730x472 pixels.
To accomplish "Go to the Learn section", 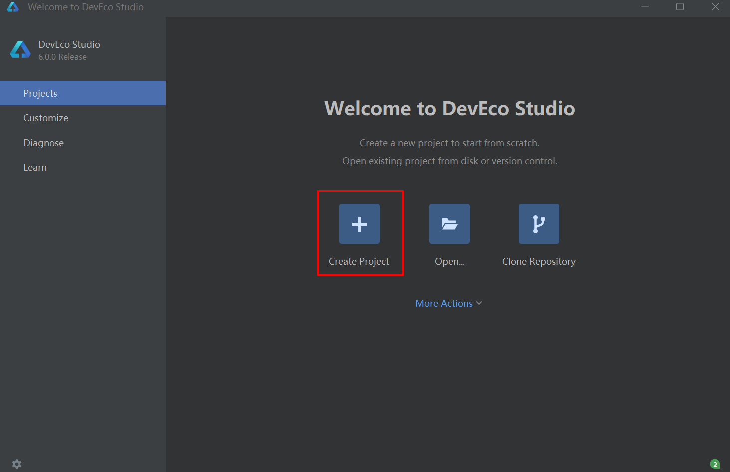I will tap(35, 167).
